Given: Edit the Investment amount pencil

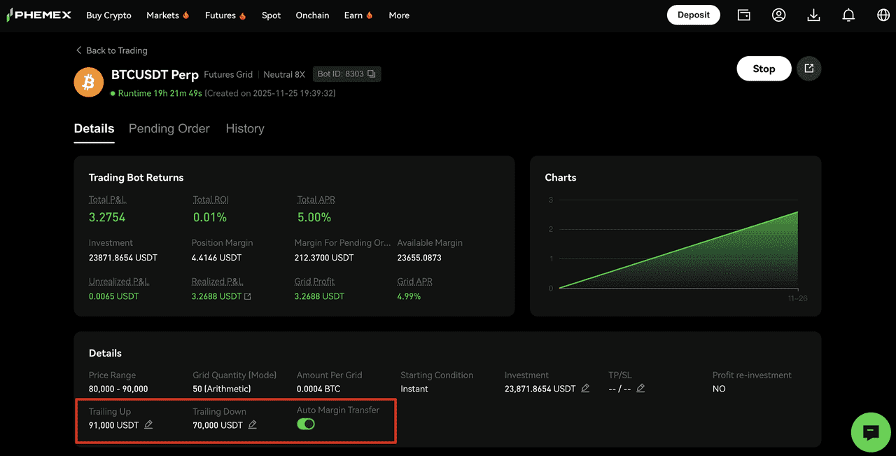Looking at the screenshot, I should click(585, 389).
